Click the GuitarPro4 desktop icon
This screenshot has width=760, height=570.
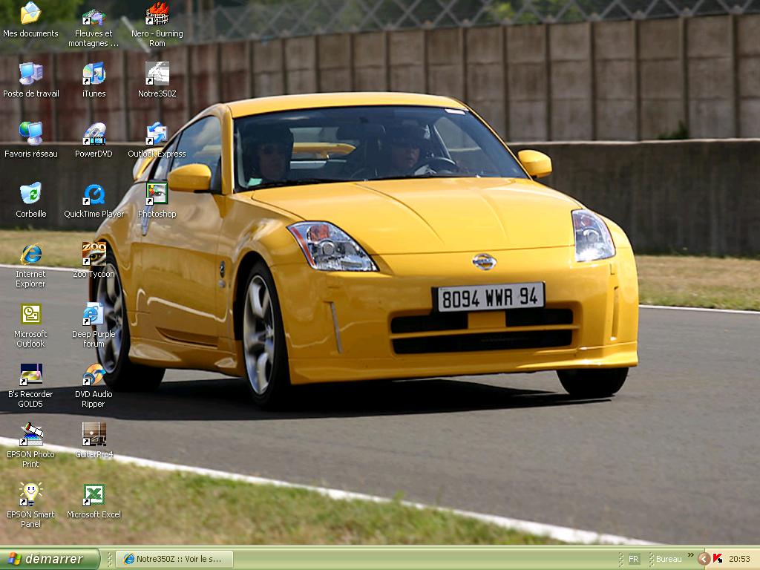pos(94,435)
